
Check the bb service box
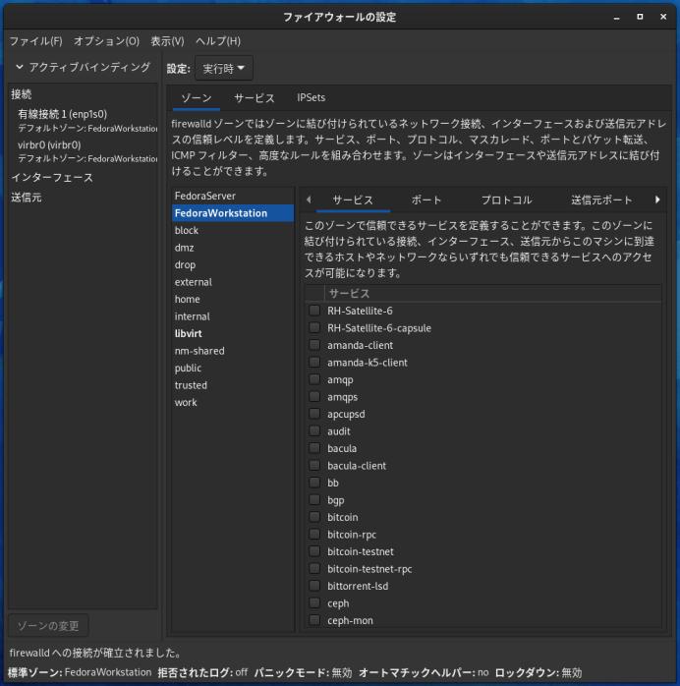coord(314,483)
